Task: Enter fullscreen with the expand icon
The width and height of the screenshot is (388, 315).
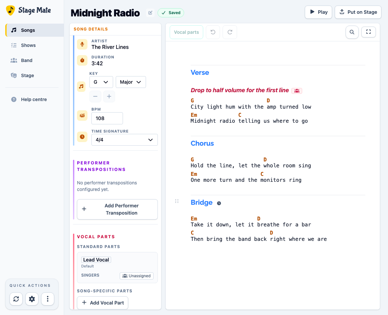Action: click(x=369, y=32)
